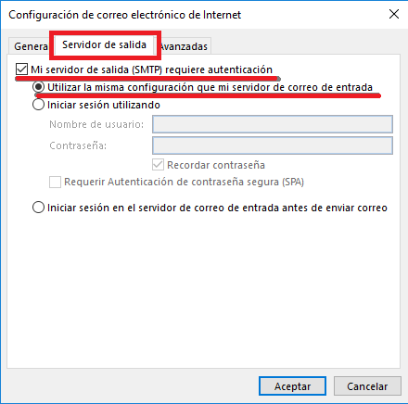Close the Internet email settings dialog
408x404 pixels.
tap(394, 14)
